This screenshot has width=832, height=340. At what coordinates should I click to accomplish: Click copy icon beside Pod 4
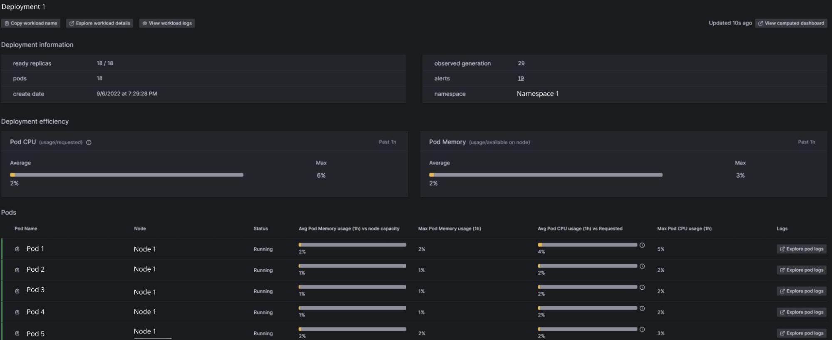click(x=17, y=312)
